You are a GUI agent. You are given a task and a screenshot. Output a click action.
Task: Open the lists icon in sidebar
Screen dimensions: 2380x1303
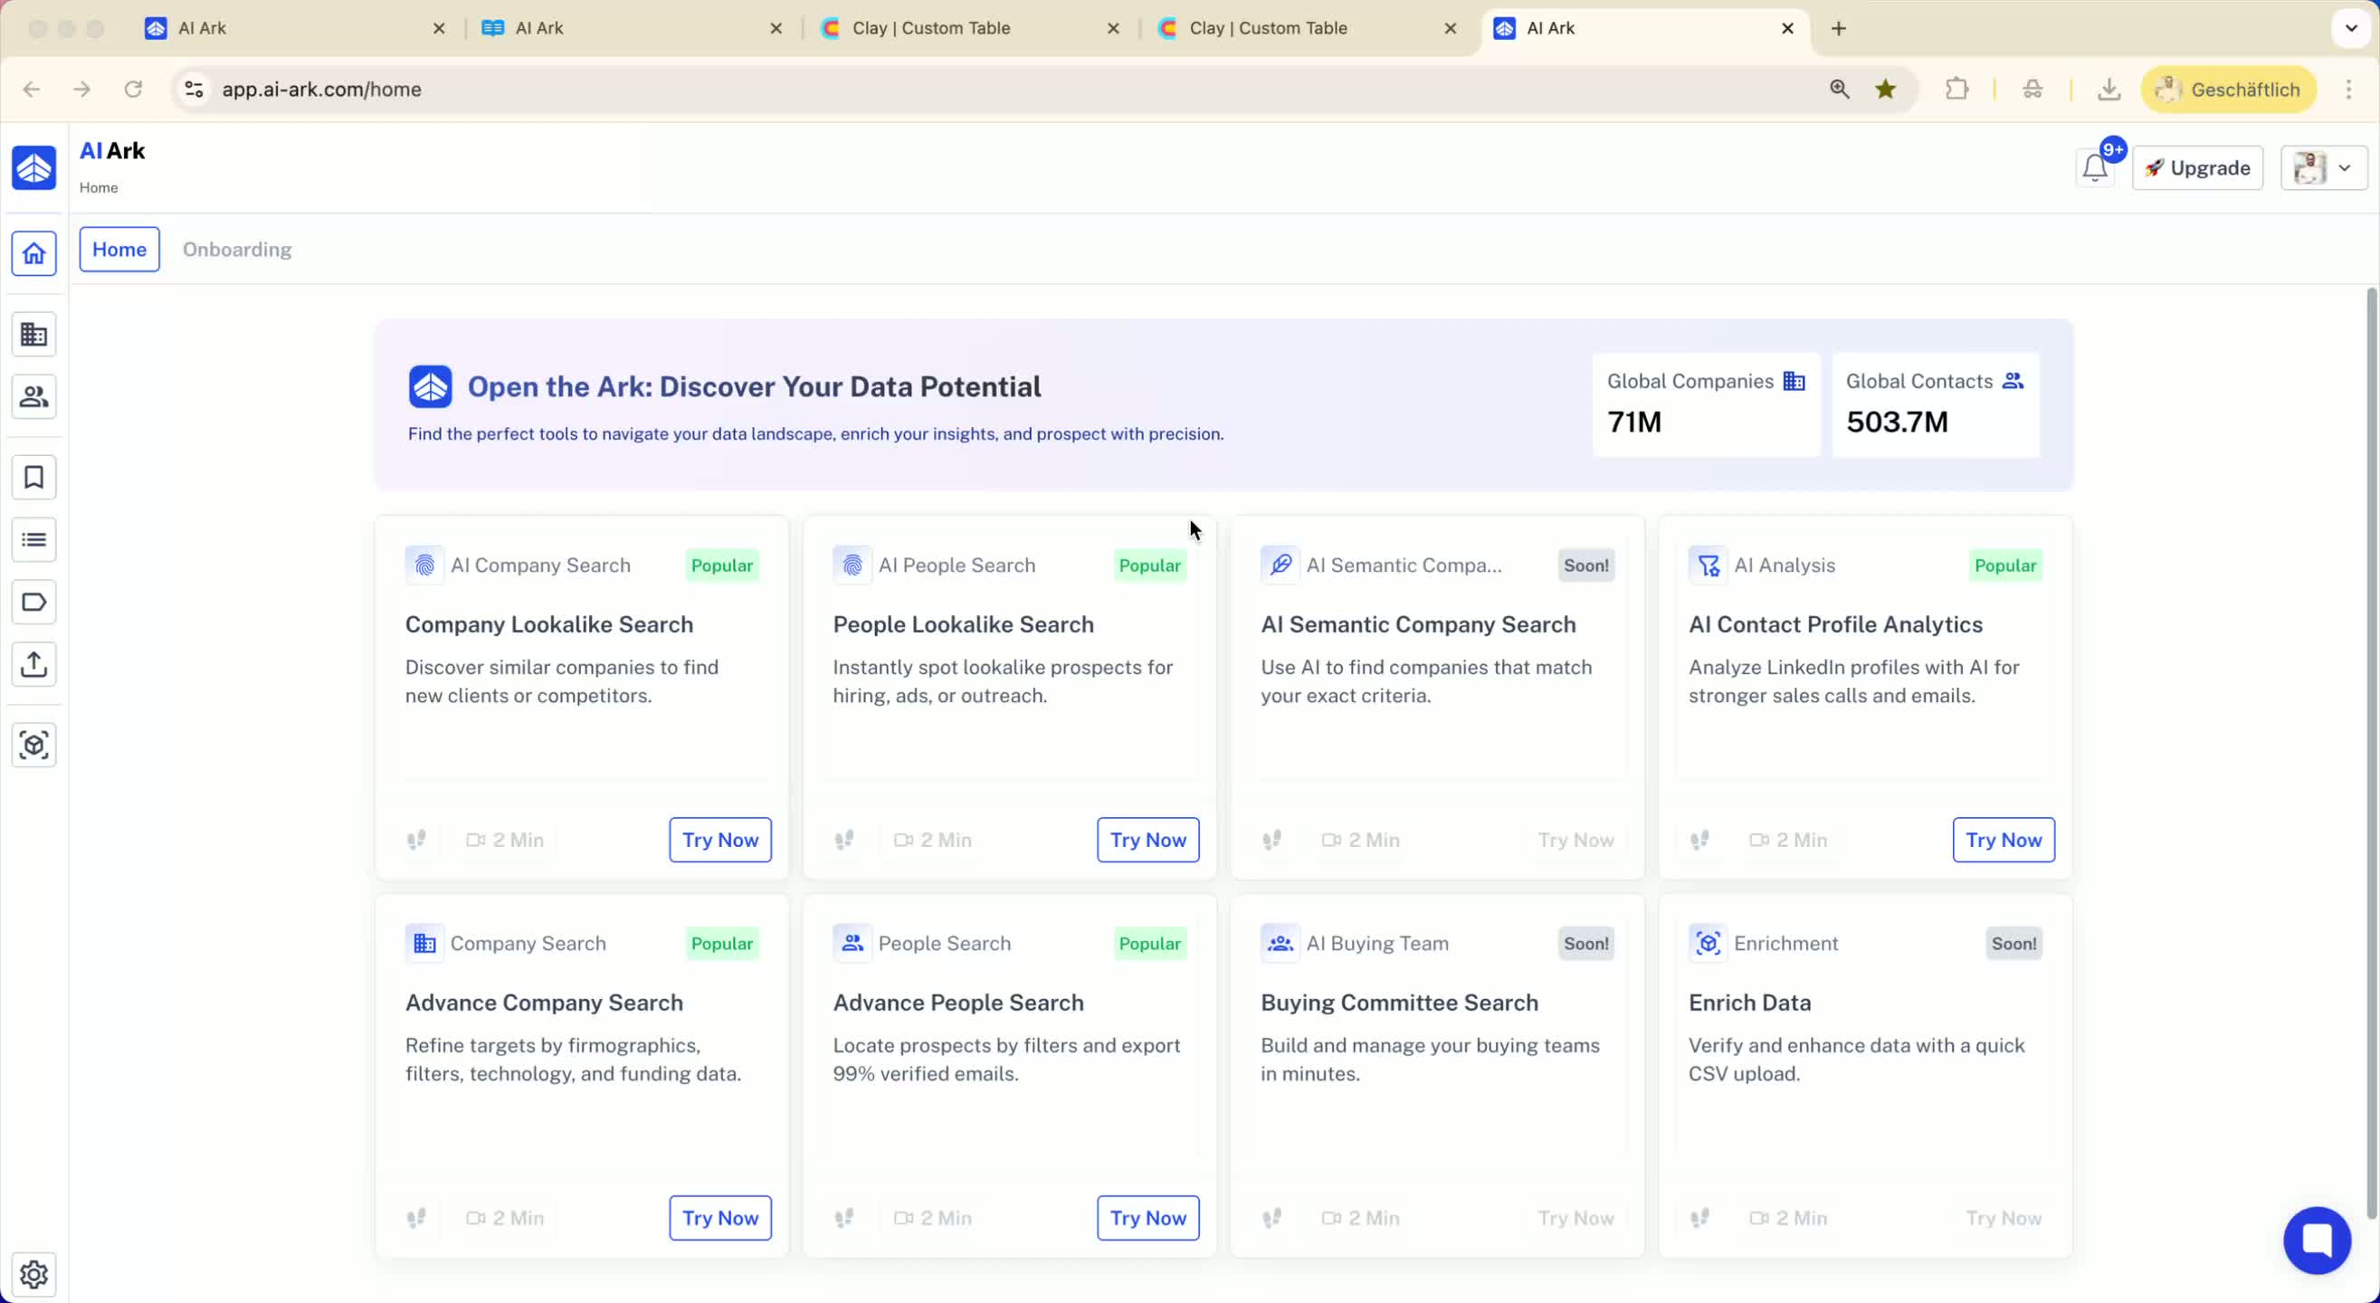click(34, 539)
